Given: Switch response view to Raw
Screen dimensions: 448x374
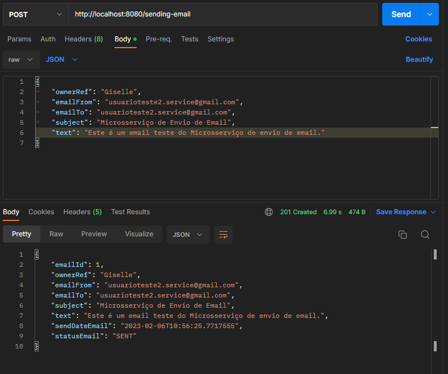Looking at the screenshot, I should pyautogui.click(x=56, y=234).
